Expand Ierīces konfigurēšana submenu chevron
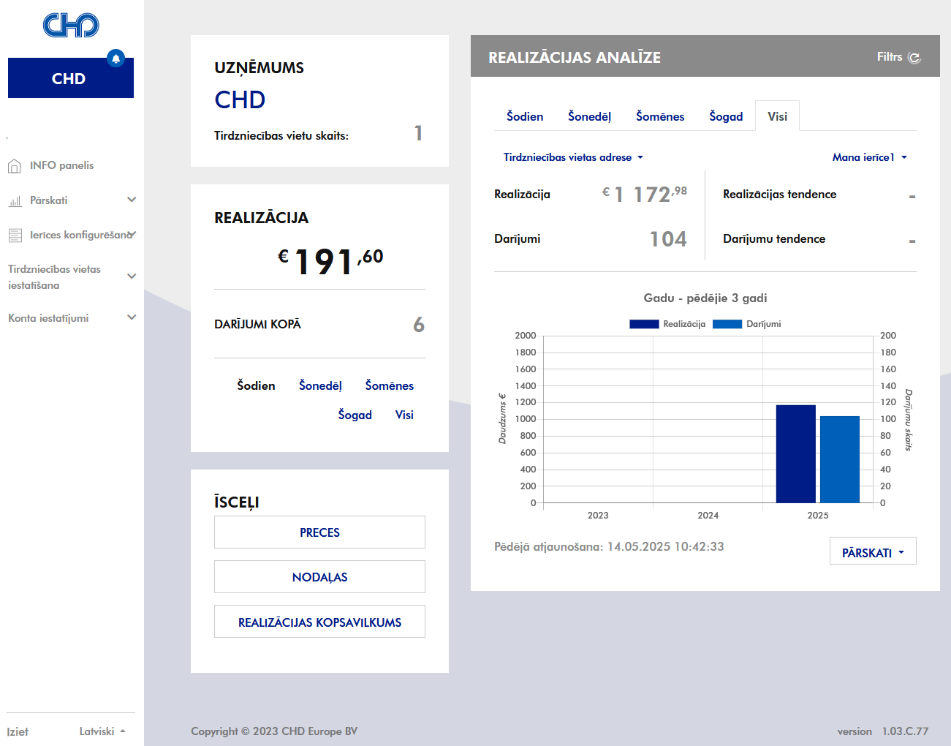 click(132, 235)
